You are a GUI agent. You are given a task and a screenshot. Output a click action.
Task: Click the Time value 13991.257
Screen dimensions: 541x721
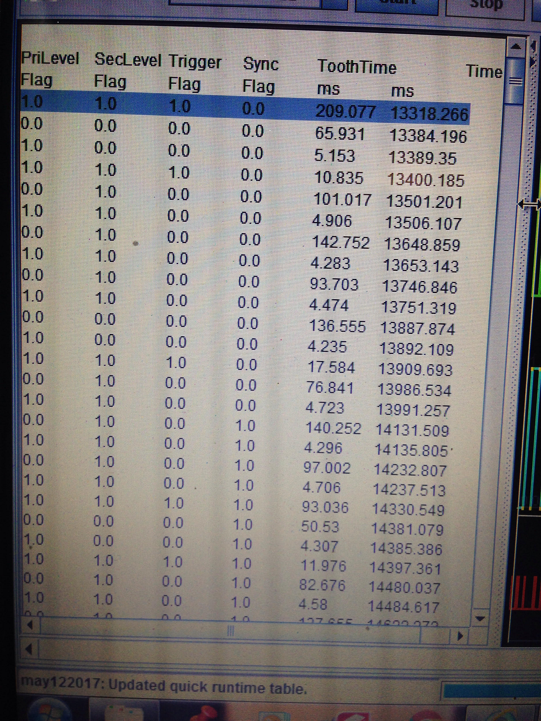[x=413, y=410]
